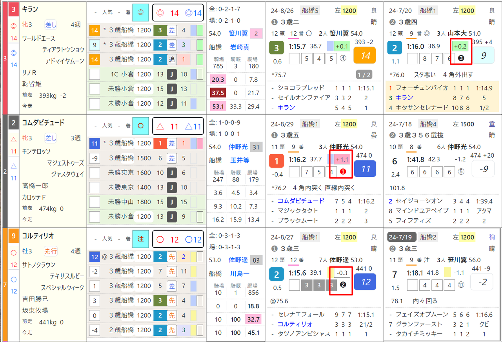The image size is (502, 342).
Task: Click index badge -2 in 24-7/19 race
Action: (481, 282)
